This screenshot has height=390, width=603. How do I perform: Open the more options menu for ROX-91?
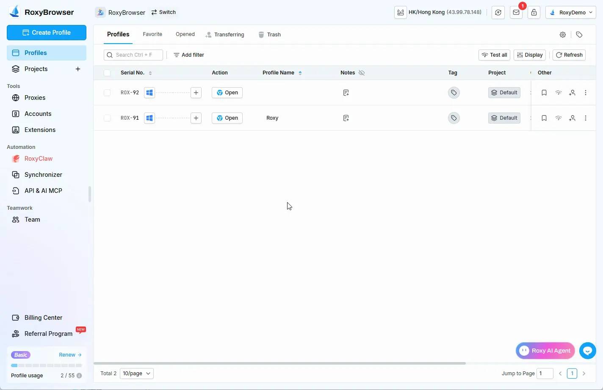586,118
